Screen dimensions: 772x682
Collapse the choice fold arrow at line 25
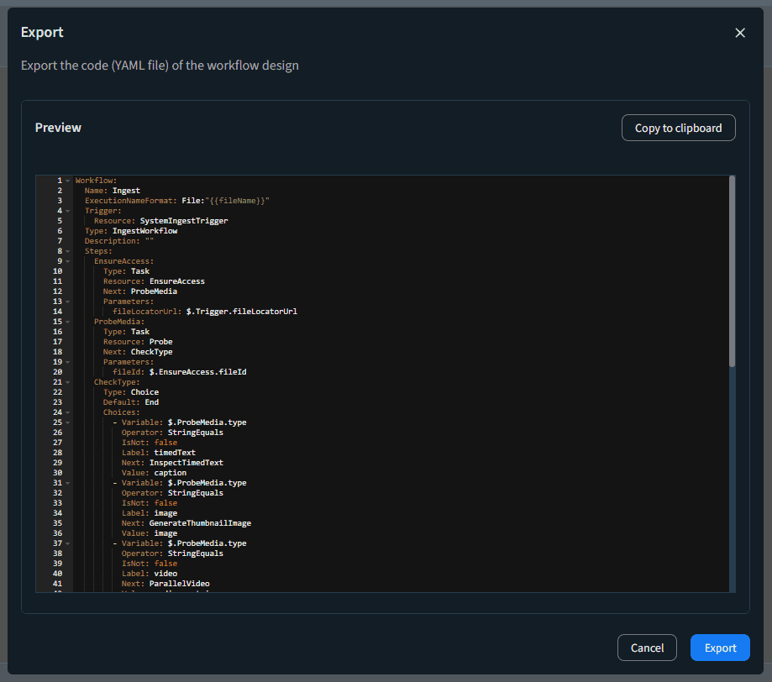coord(67,422)
